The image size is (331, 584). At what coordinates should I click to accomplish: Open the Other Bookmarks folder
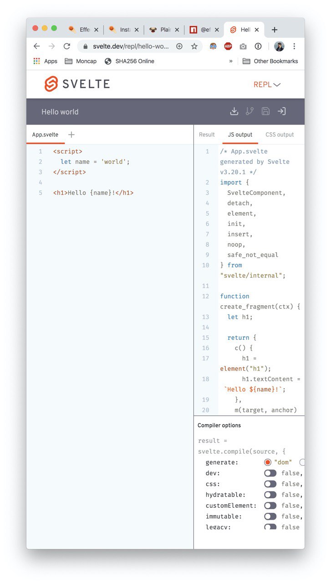point(270,61)
